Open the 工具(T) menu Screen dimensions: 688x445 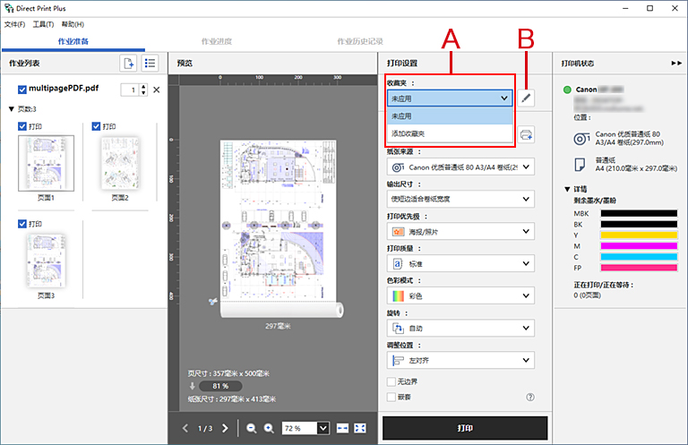[x=43, y=24]
